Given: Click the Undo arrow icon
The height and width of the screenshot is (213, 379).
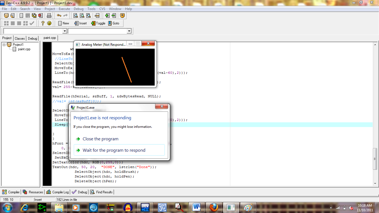Looking at the screenshot, I should pos(59,16).
